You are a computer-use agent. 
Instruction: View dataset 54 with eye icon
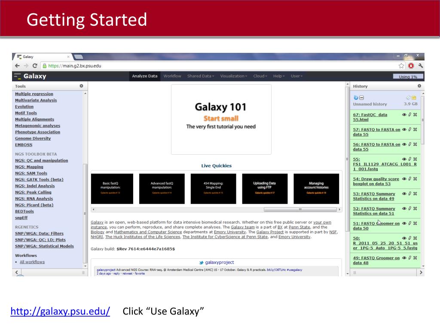pyautogui.click(x=404, y=179)
